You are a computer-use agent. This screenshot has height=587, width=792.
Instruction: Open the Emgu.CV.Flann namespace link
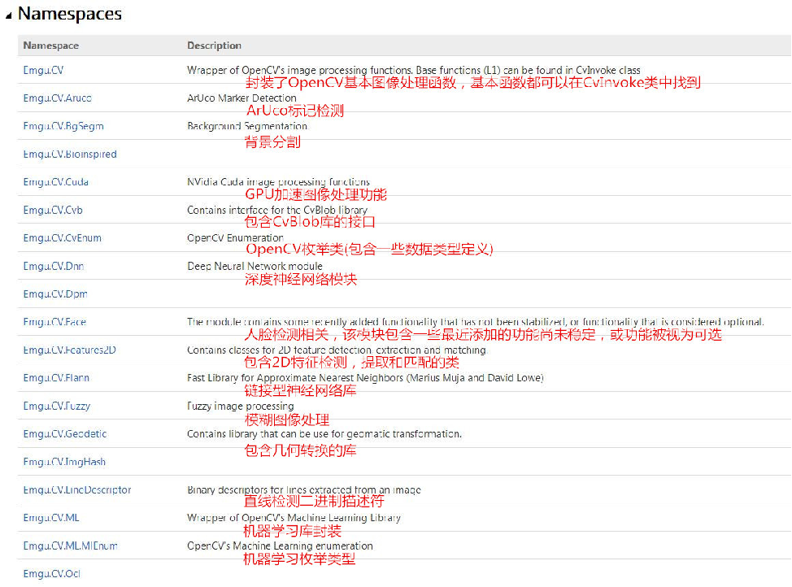tap(56, 378)
